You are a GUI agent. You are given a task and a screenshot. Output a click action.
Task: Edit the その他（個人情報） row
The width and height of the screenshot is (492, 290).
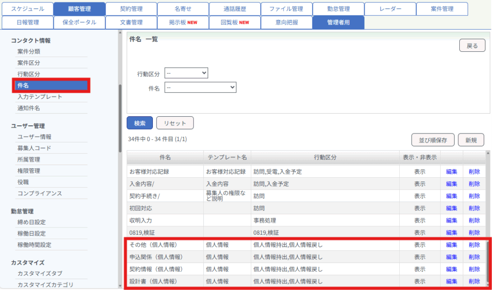click(451, 245)
